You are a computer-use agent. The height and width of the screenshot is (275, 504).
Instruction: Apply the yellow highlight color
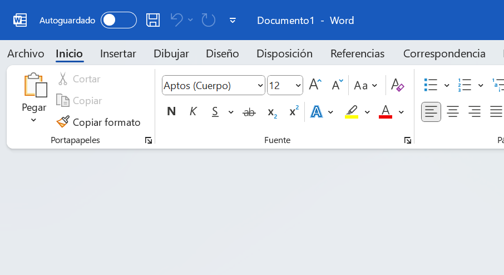pyautogui.click(x=351, y=112)
